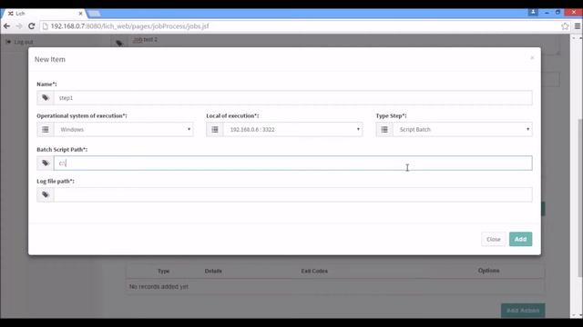Image resolution: width=583 pixels, height=327 pixels.
Task: Click the Add button in dialog
Action: click(x=520, y=239)
